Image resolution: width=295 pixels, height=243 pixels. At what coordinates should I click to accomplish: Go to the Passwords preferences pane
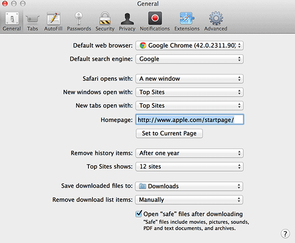[x=79, y=21]
